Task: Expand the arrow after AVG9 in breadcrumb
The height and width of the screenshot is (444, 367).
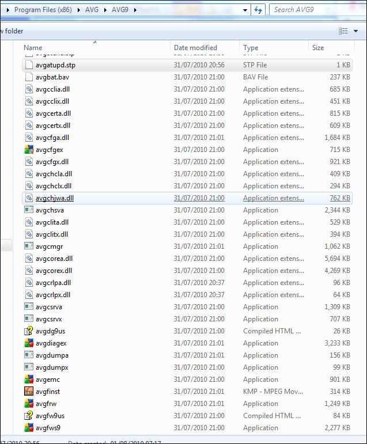Action: [x=135, y=10]
